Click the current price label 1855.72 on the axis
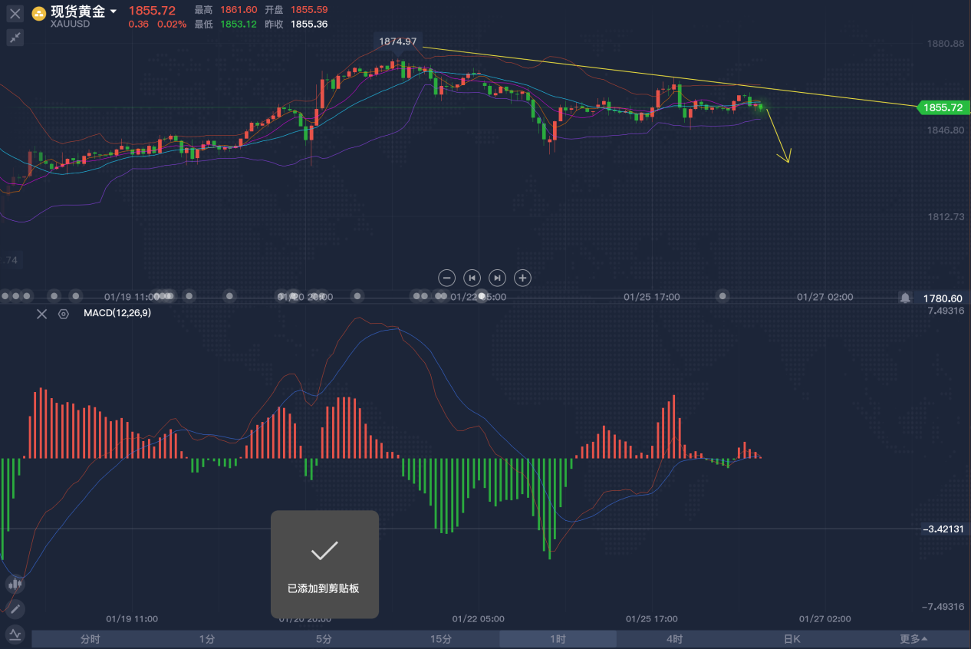Image resolution: width=971 pixels, height=649 pixels. pos(943,108)
